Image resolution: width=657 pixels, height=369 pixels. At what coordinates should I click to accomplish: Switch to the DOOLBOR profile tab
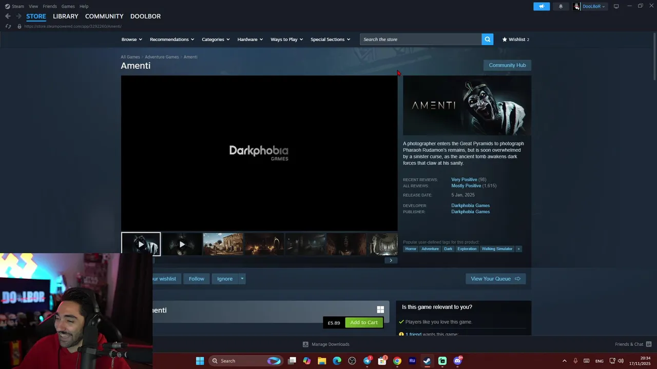(145, 16)
